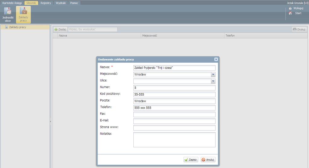This screenshot has width=309, height=168.
Task: Click the Ulica combo text field
Action: click(x=172, y=81)
